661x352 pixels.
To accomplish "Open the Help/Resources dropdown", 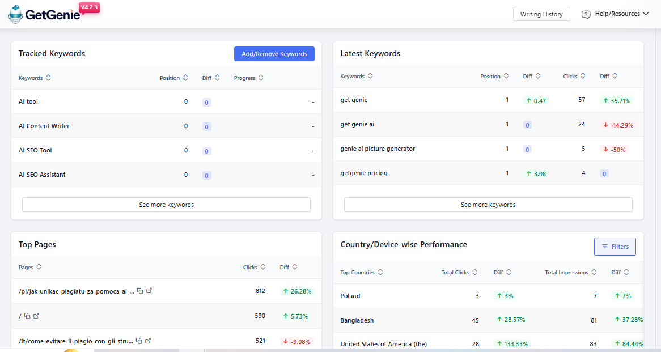I will tap(616, 14).
